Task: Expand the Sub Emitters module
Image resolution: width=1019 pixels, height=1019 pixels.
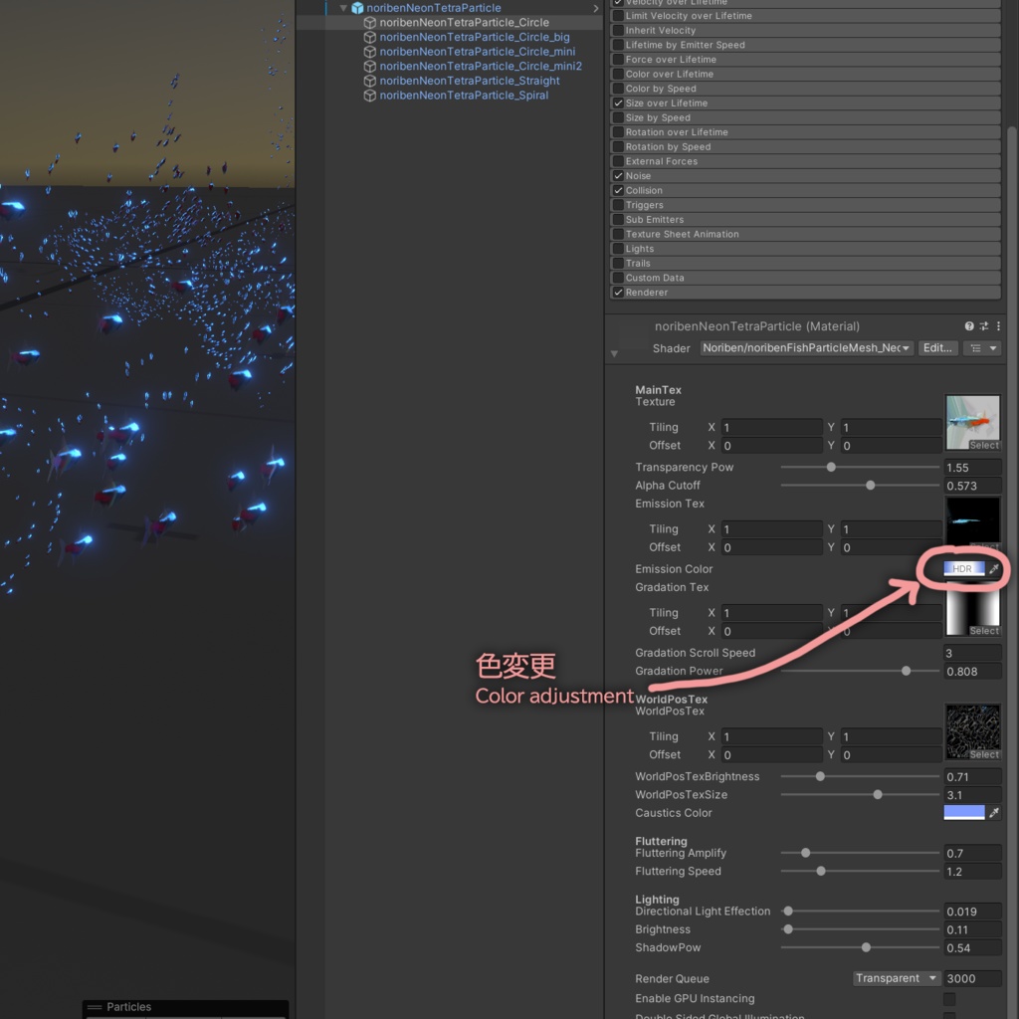Action: click(805, 220)
